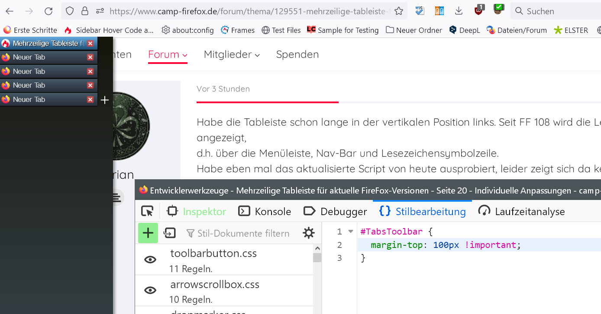Click the browser reload button
This screenshot has width=601, height=314.
48,11
